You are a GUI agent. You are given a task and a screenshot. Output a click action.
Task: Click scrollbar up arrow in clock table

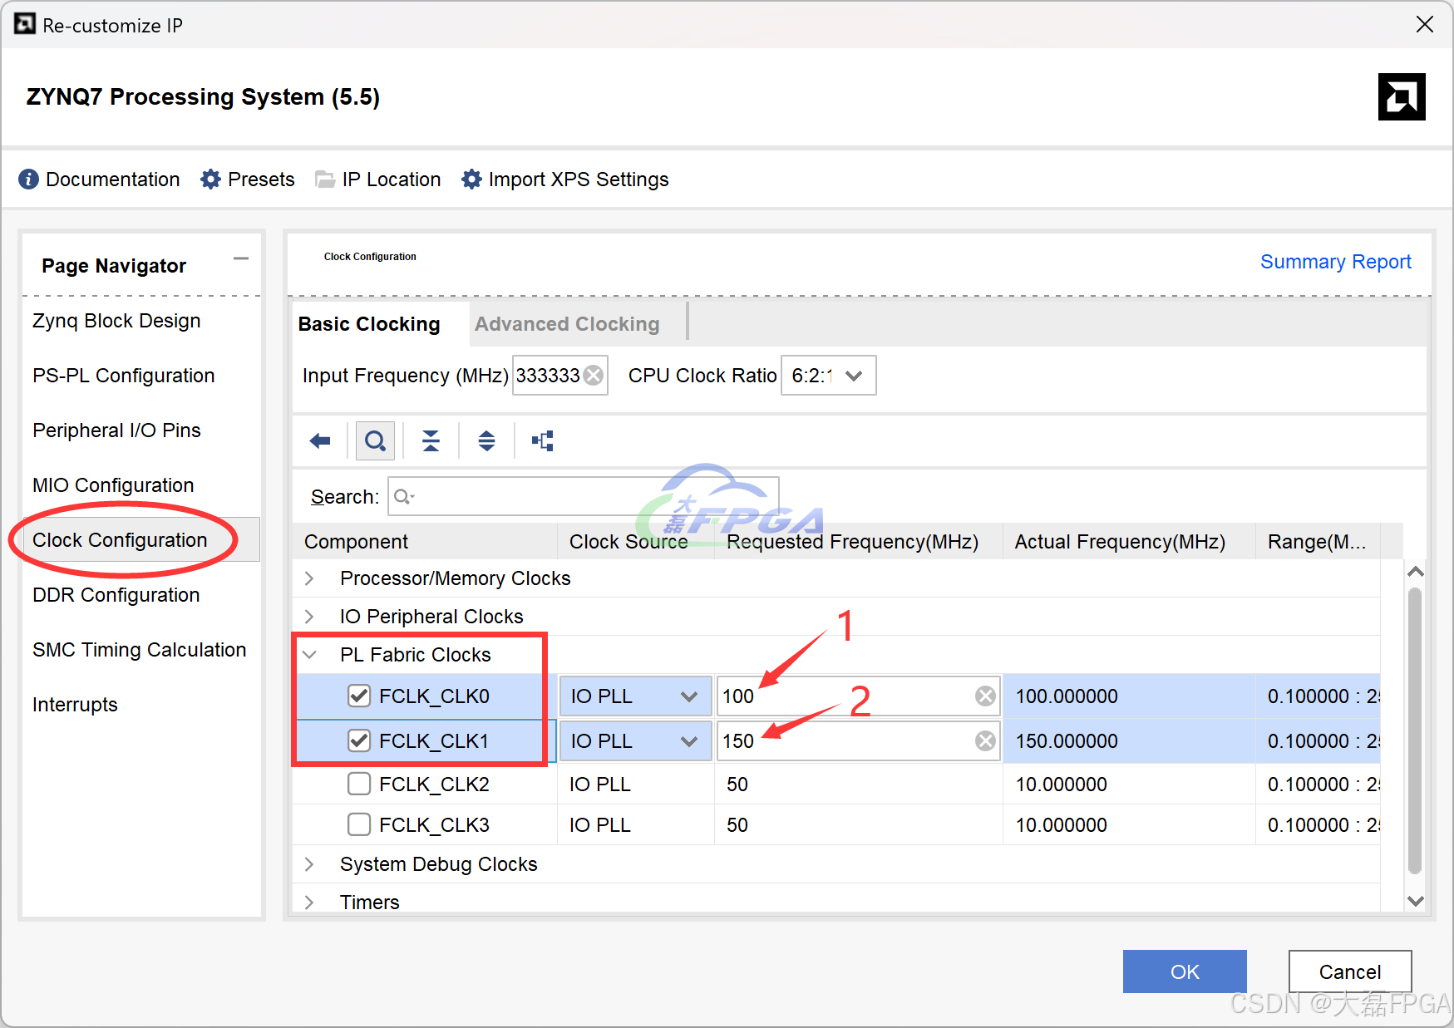1416,572
